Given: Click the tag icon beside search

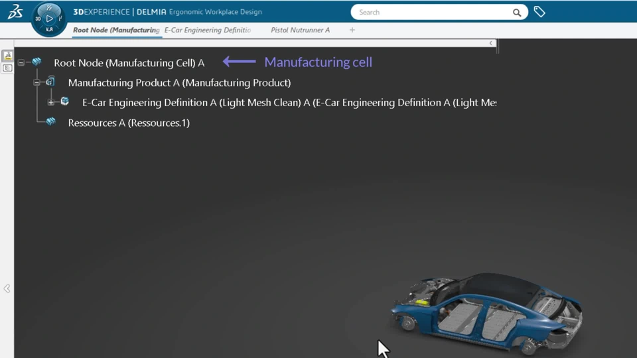Looking at the screenshot, I should click(x=539, y=12).
